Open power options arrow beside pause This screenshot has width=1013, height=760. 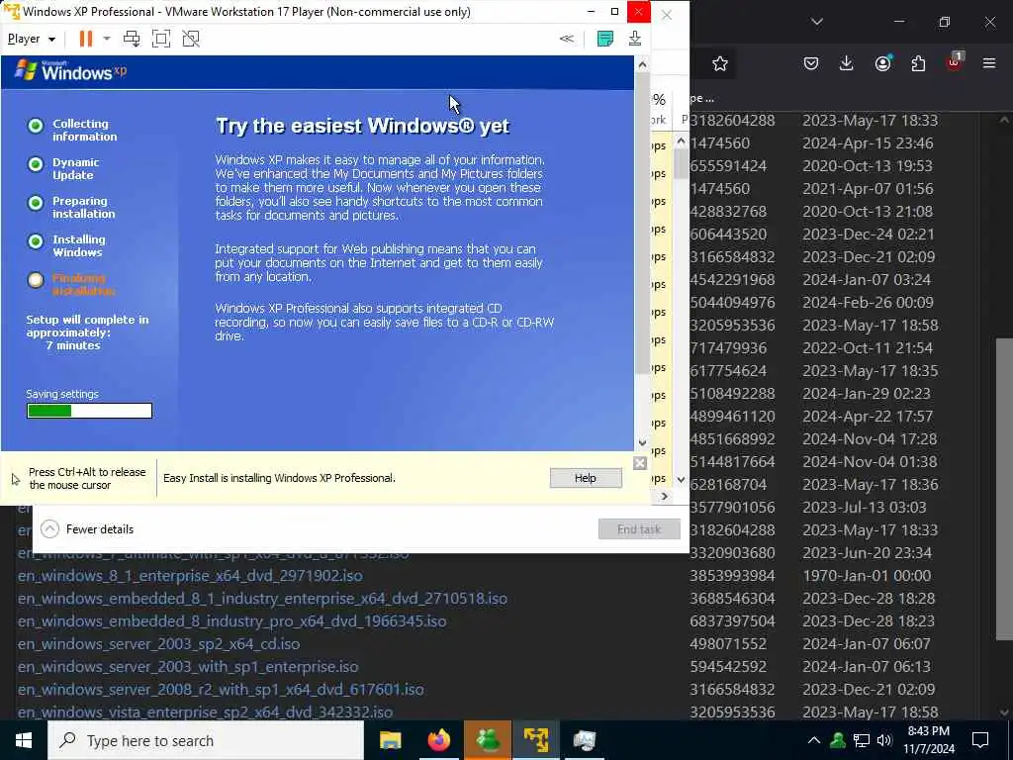tap(107, 39)
